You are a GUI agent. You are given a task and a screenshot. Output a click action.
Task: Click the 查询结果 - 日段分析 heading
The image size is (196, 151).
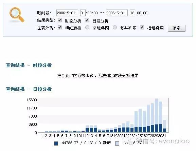pyautogui.click(x=29, y=89)
